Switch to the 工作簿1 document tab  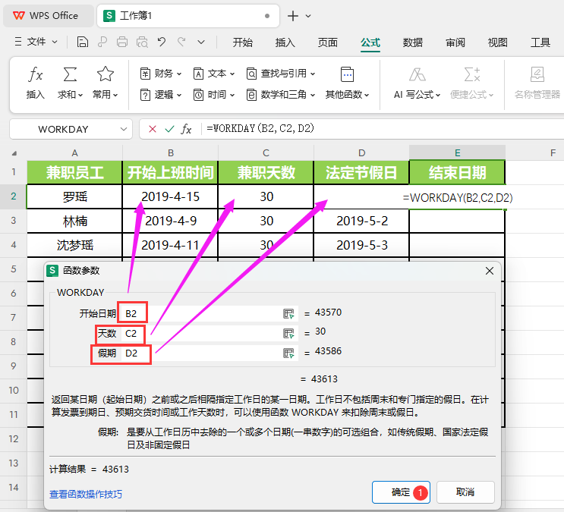187,16
